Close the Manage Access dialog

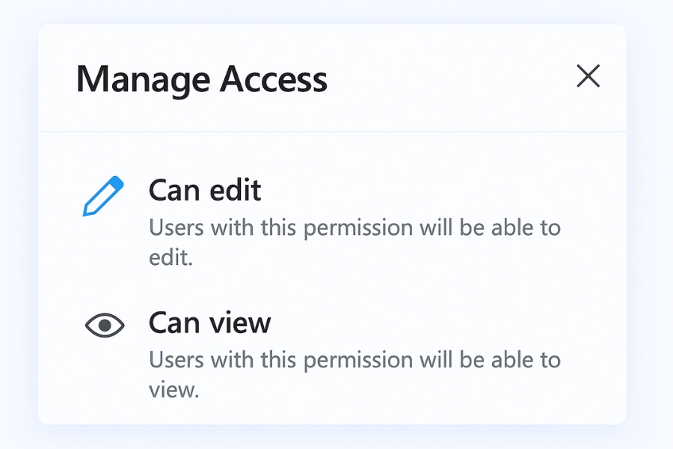pos(589,76)
